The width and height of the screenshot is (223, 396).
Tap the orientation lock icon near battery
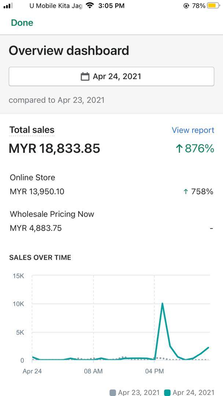pos(186,6)
